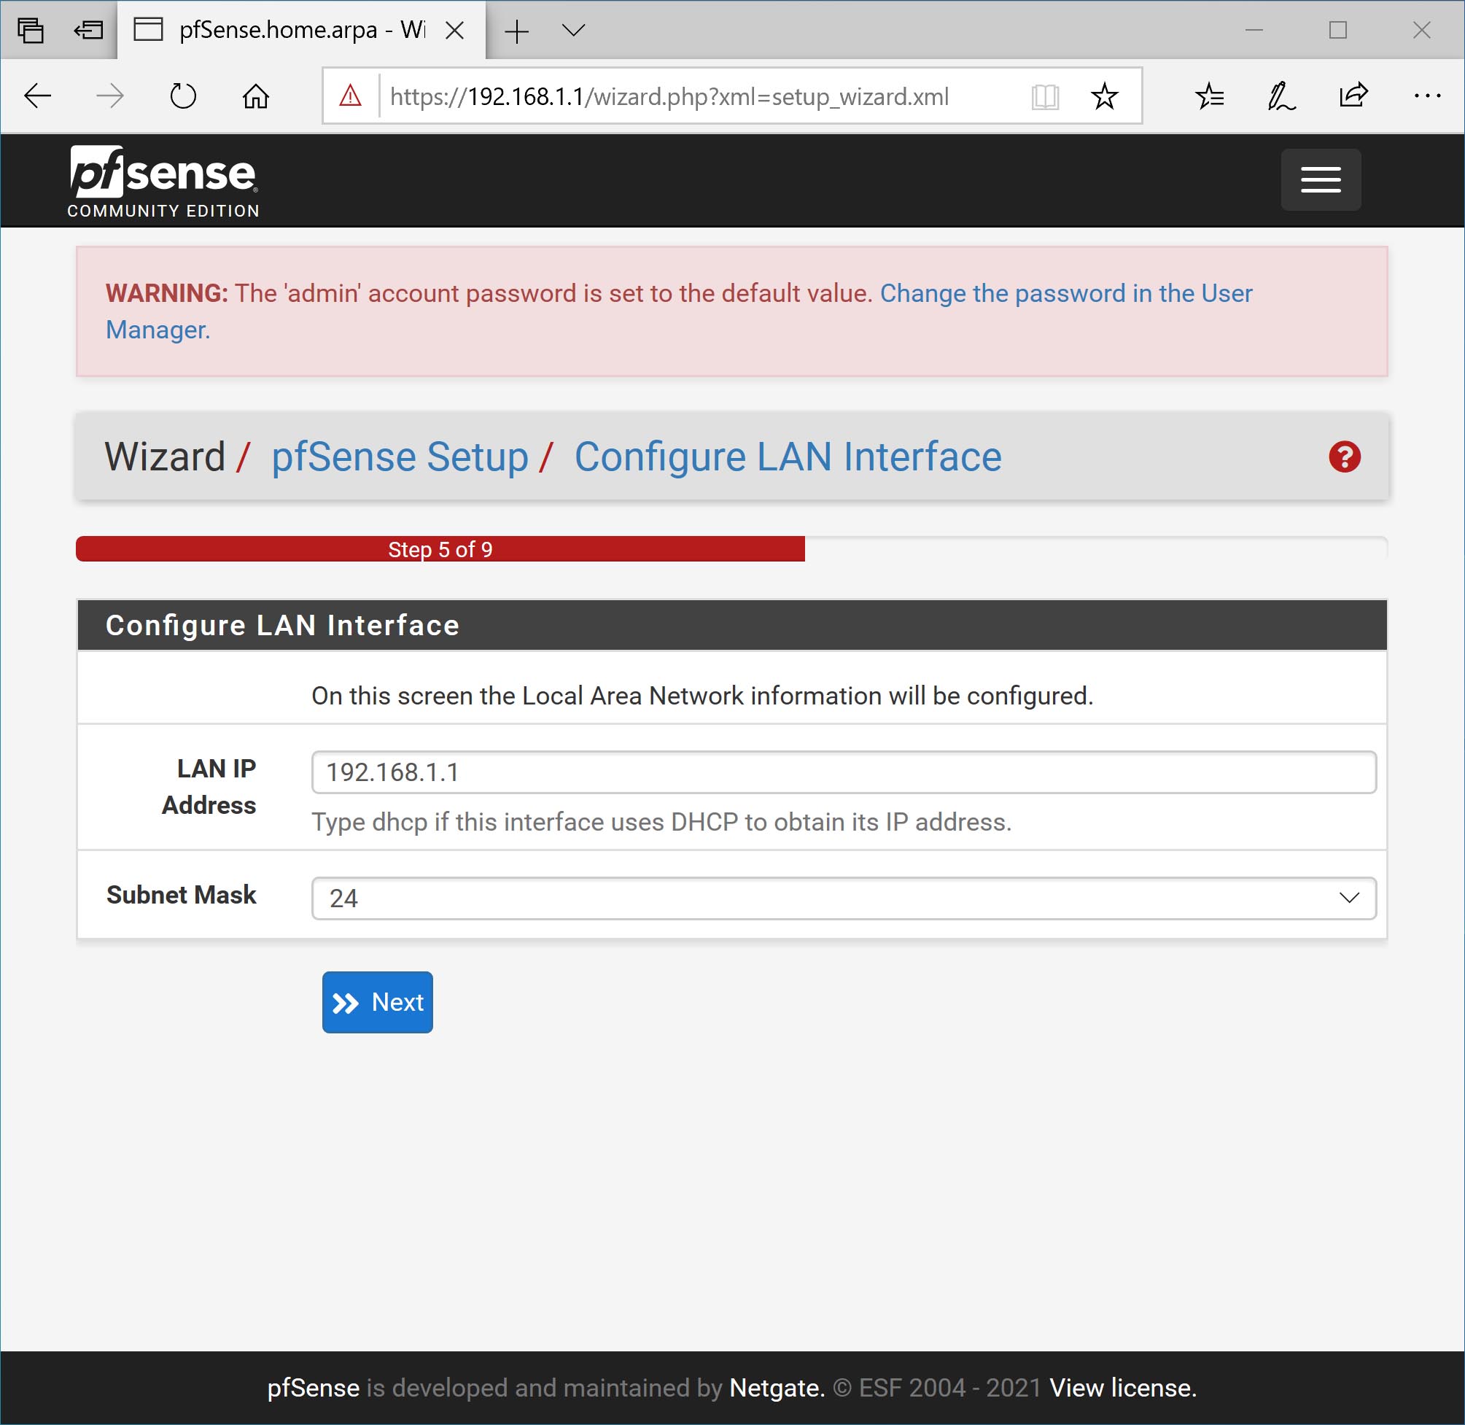Click the 'Type dhcp if this interface' hint

coord(661,822)
